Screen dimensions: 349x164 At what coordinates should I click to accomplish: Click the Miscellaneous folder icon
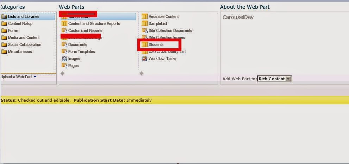coord(4,52)
